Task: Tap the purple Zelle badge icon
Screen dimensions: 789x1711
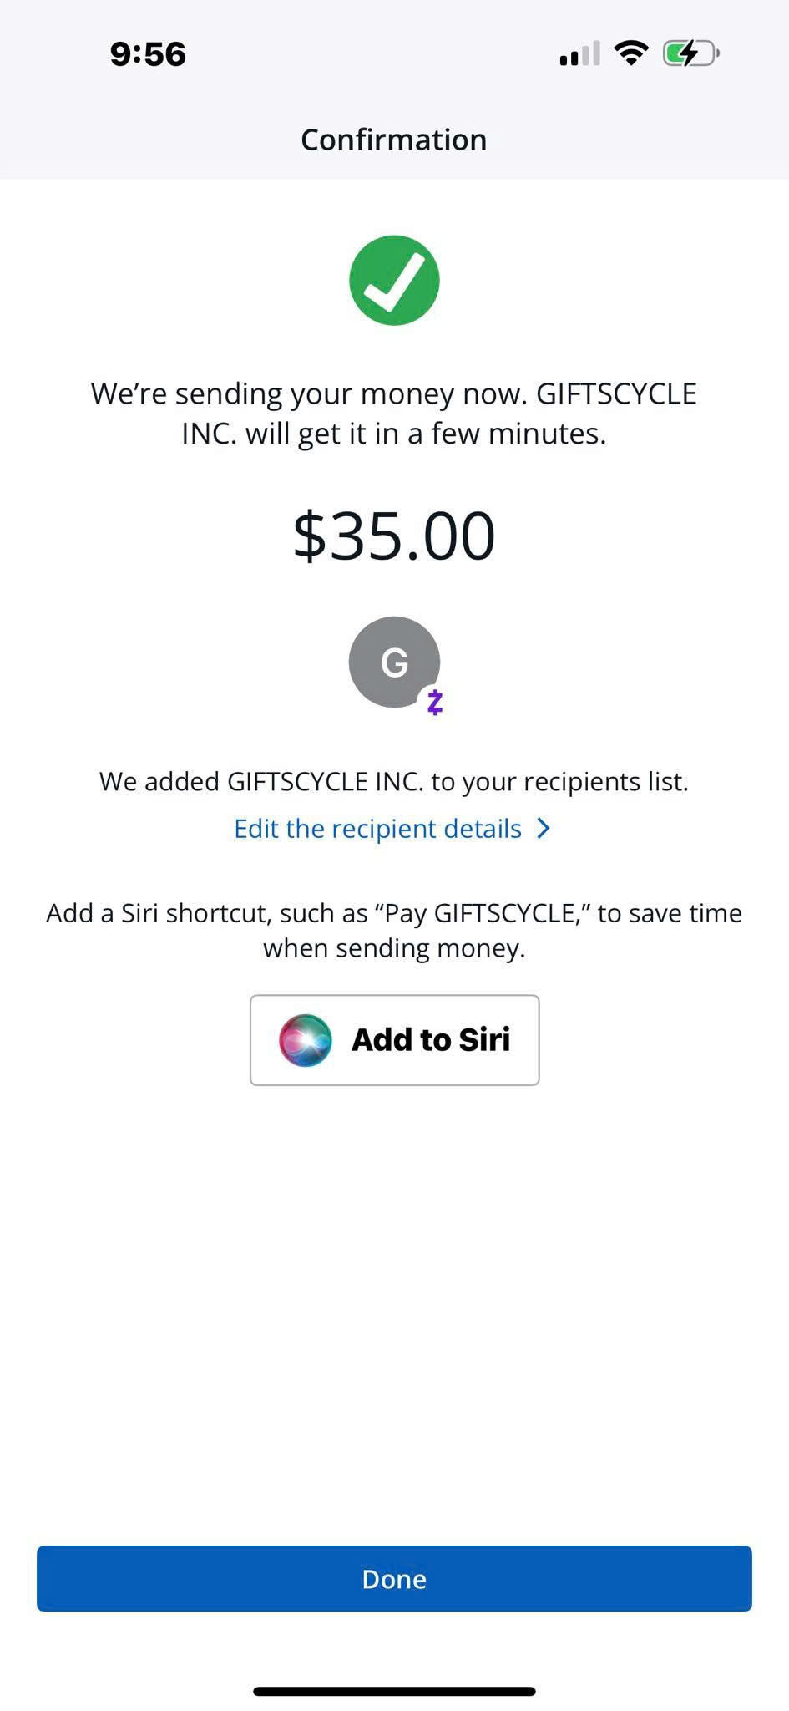Action: tap(435, 703)
